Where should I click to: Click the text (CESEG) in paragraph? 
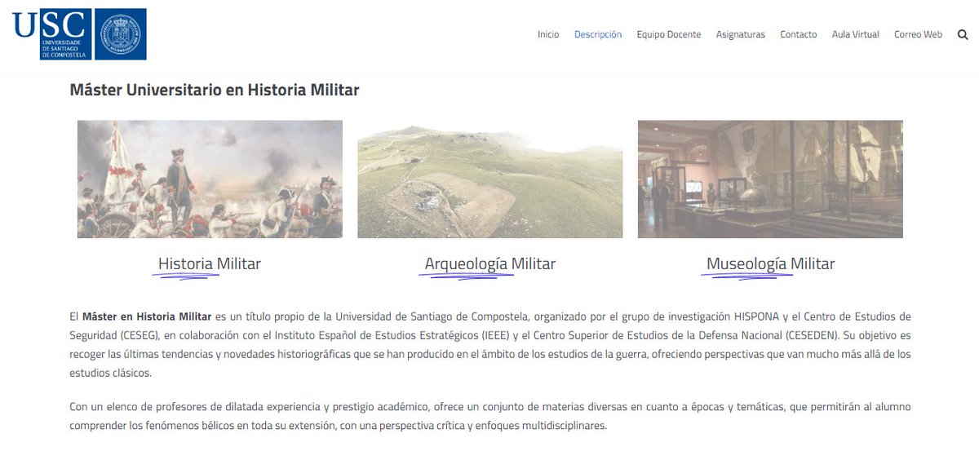pyautogui.click(x=140, y=335)
